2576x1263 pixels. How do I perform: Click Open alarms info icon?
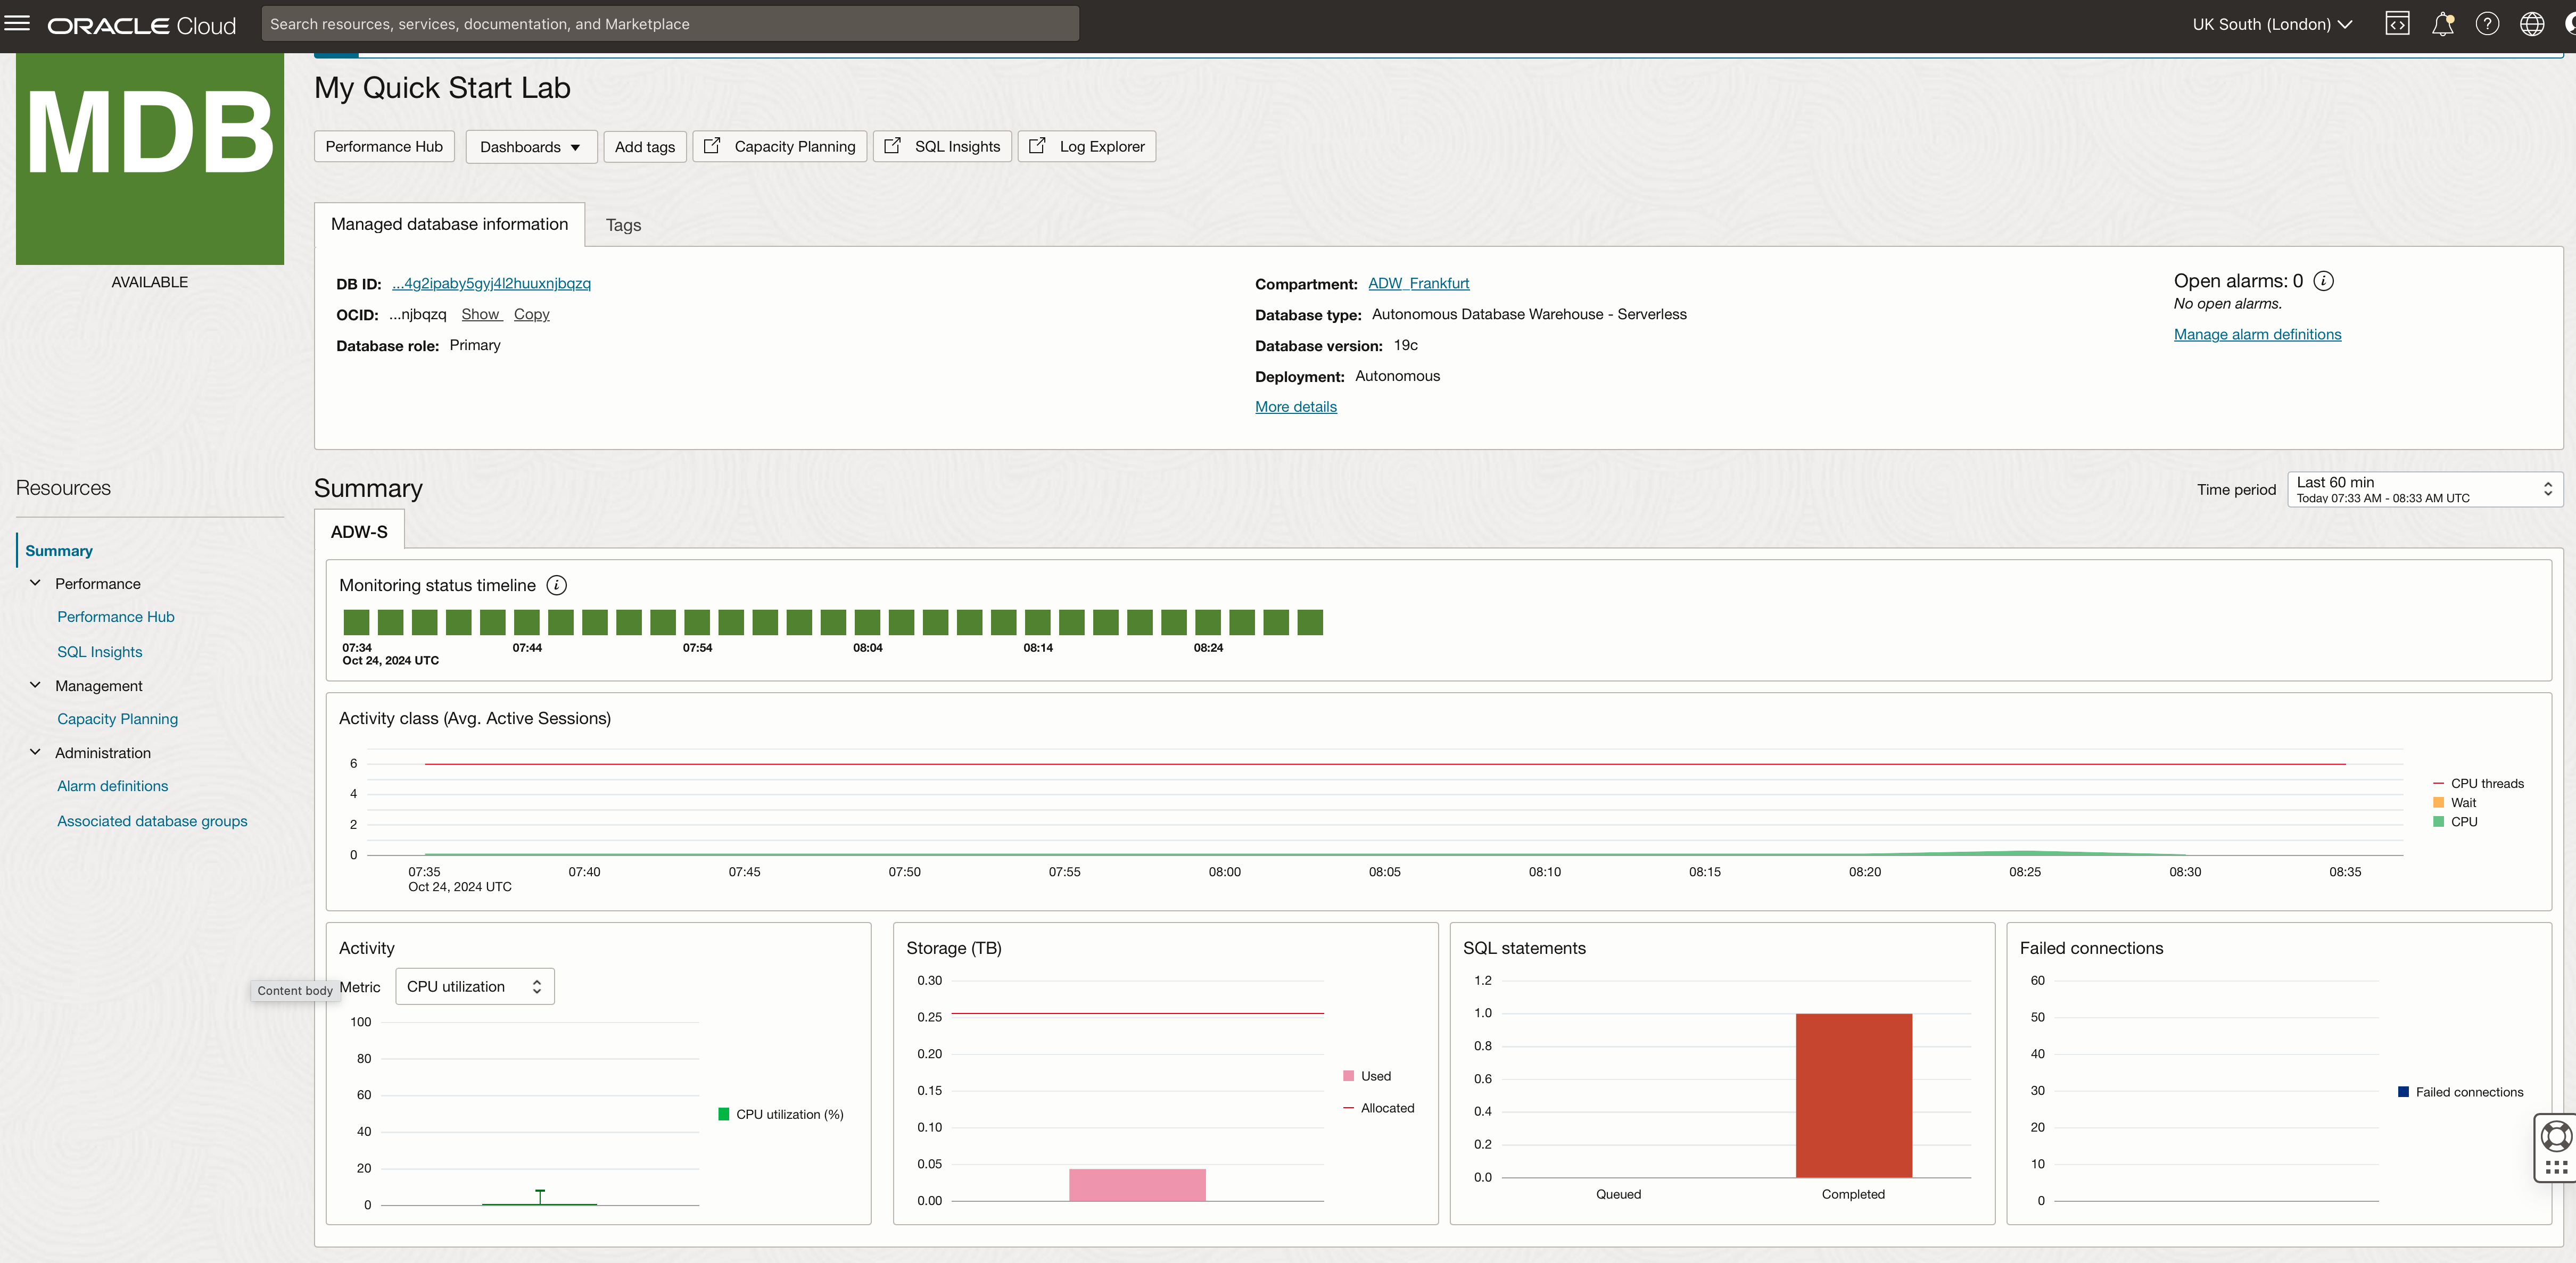[2324, 281]
